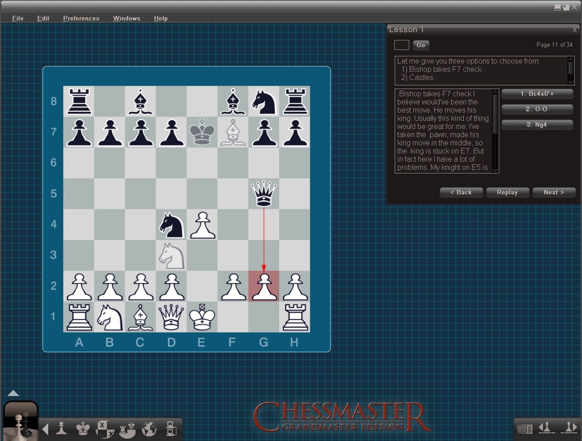Open the Preferences menu
The width and height of the screenshot is (582, 441).
[81, 18]
